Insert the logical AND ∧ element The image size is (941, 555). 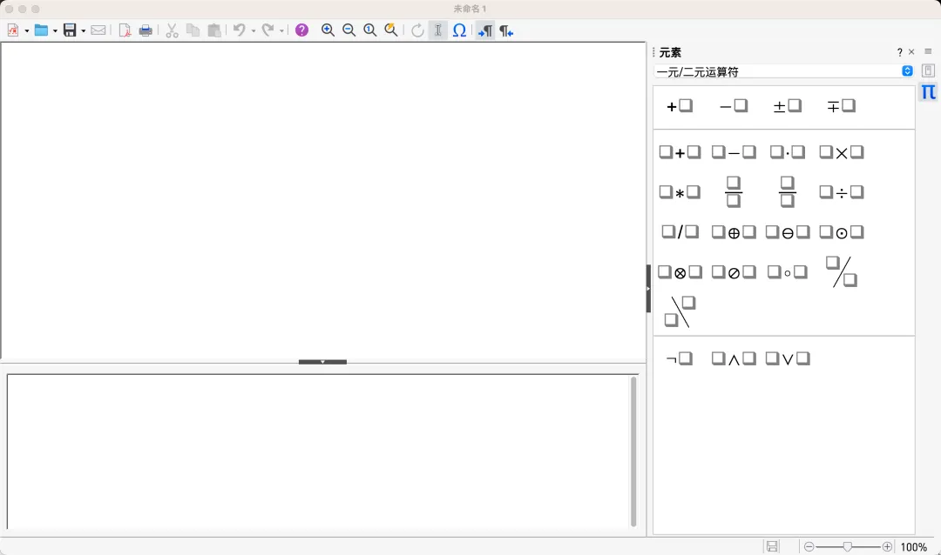coord(734,358)
